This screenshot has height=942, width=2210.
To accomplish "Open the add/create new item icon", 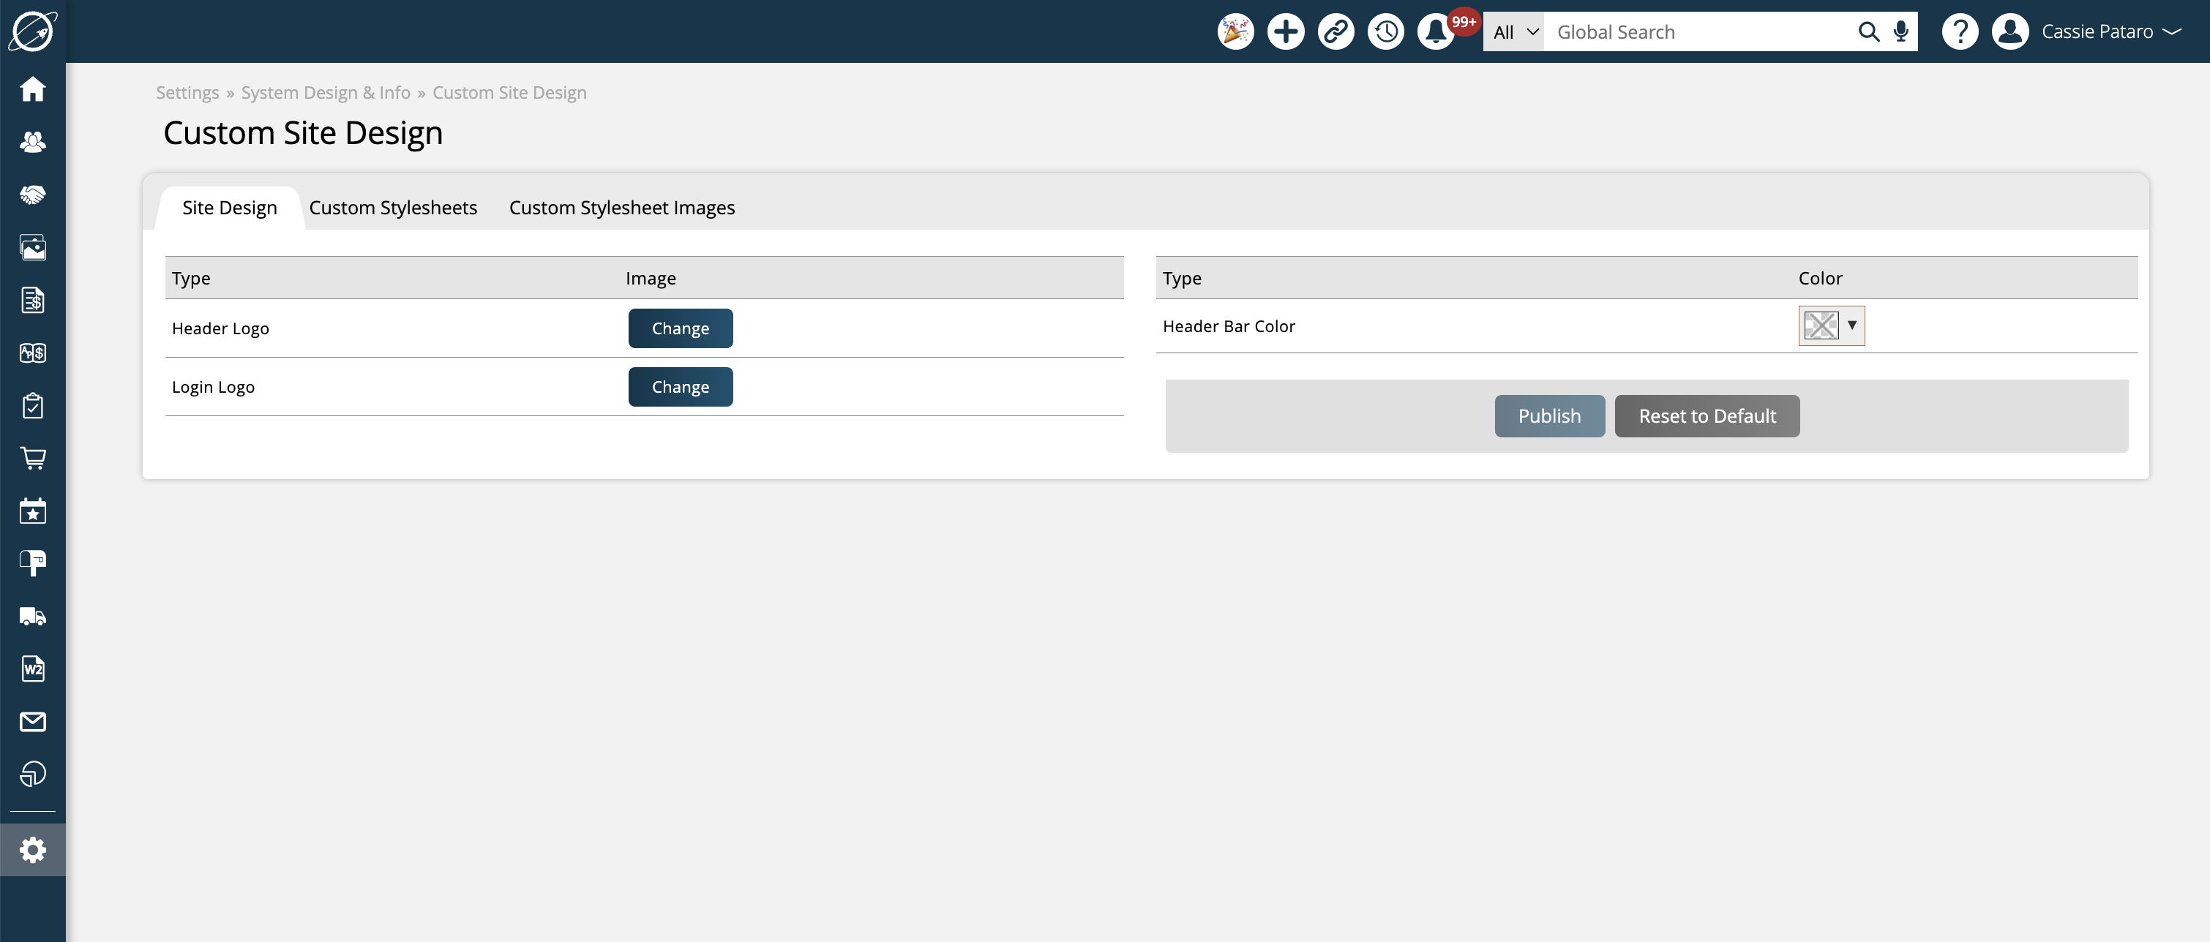I will pyautogui.click(x=1286, y=31).
